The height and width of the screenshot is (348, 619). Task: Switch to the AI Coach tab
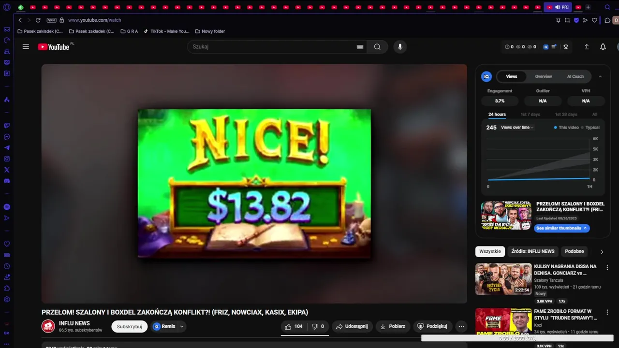575,76
